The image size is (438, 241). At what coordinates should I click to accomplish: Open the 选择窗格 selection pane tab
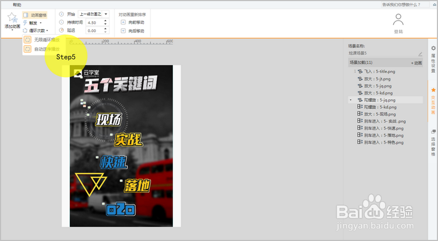coord(433,143)
